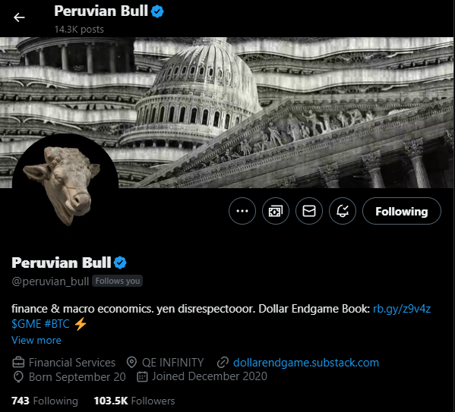Go back using the left arrow
Image resolution: width=455 pixels, height=412 pixels.
coord(19,17)
